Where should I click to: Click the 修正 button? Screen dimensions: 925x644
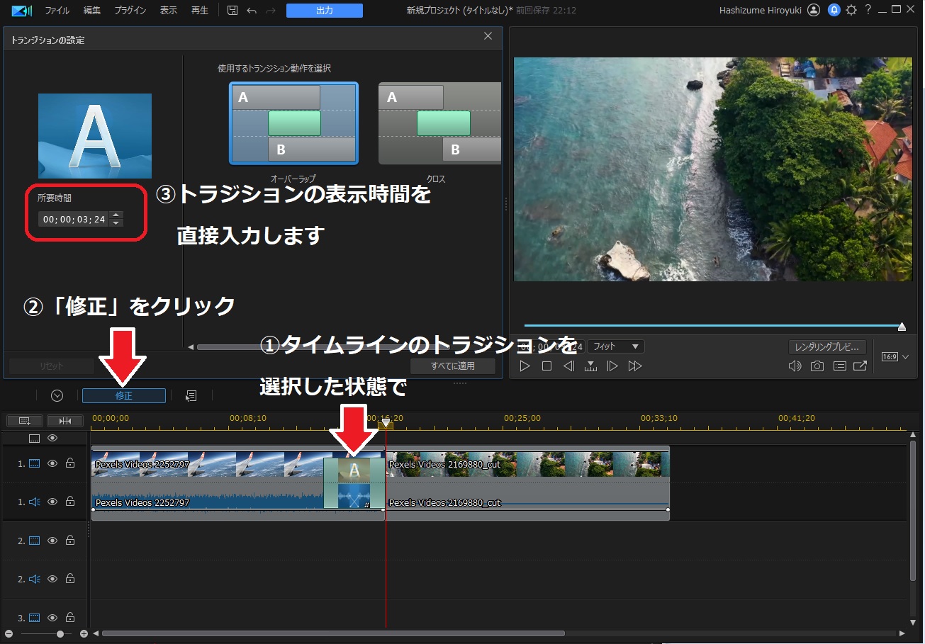pos(124,395)
